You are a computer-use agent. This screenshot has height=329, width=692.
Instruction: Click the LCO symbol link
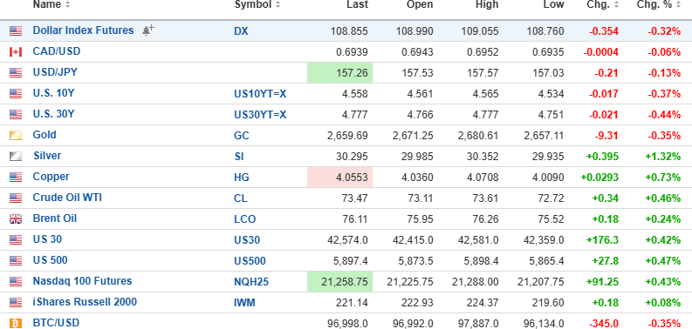[245, 219]
